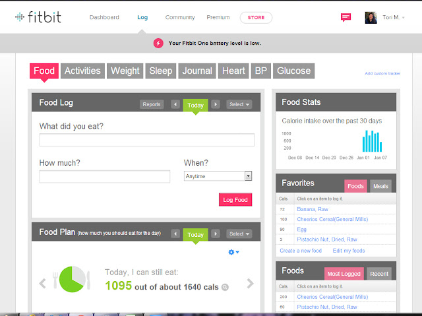Viewport: 422px width, 316px height.
Task: Go to next day in Food Log
Action: 216,104
